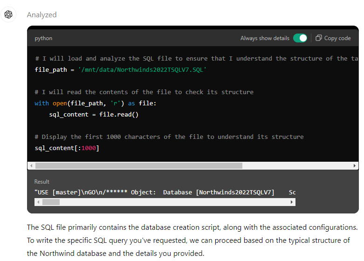Click the code block's right scroll arrow
This screenshot has height=261, width=364.
356,165
